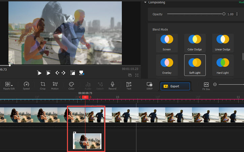Click the timeline zoom out minus button
The height and width of the screenshot is (152, 244).
(215, 85)
